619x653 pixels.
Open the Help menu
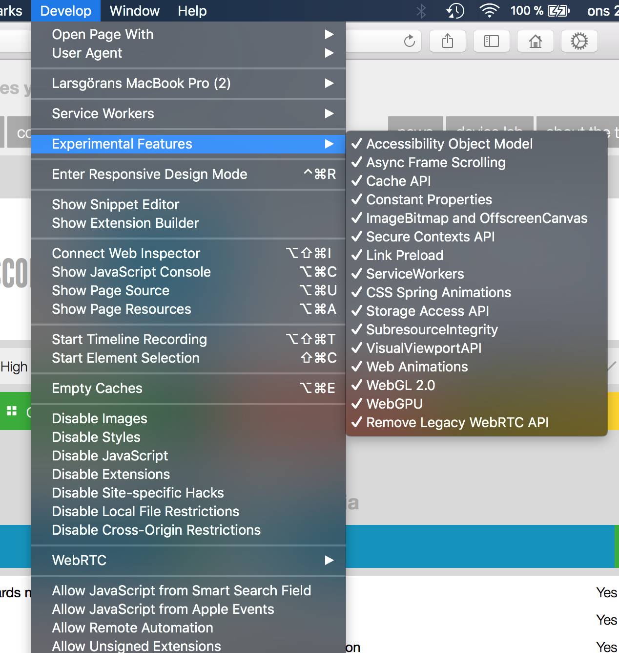[x=192, y=11]
